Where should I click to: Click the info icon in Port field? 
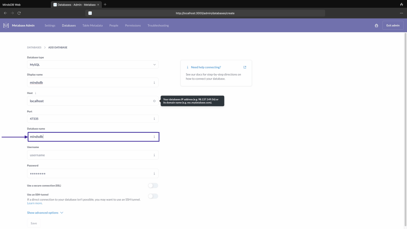(x=154, y=119)
